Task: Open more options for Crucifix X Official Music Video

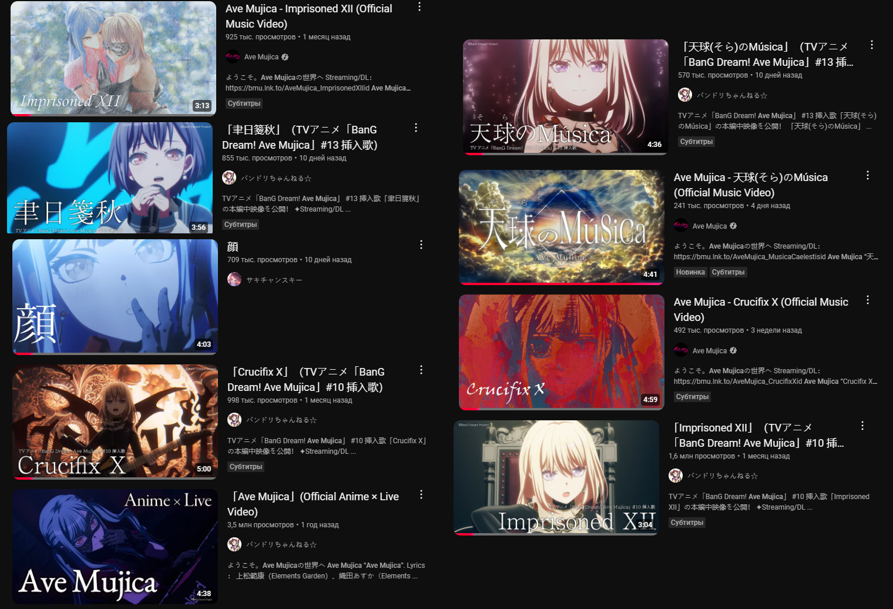Action: tap(868, 300)
